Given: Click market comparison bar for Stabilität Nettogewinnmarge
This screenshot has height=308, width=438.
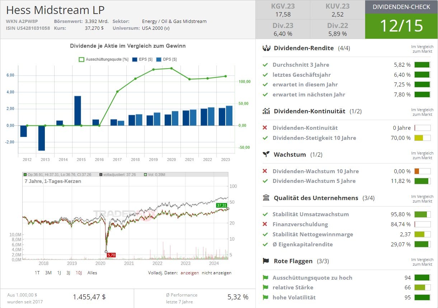Looking at the screenshot, I should click(x=423, y=234).
